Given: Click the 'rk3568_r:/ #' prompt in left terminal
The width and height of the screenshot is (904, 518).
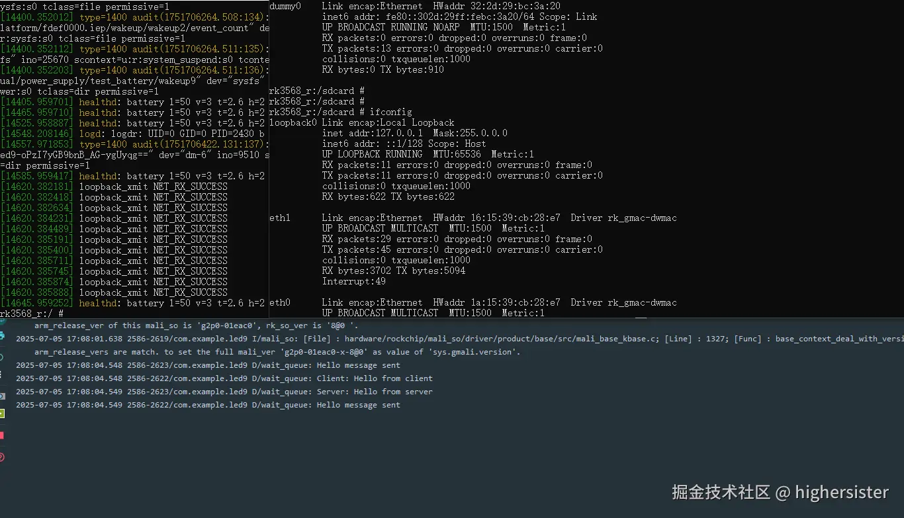Looking at the screenshot, I should tap(32, 314).
